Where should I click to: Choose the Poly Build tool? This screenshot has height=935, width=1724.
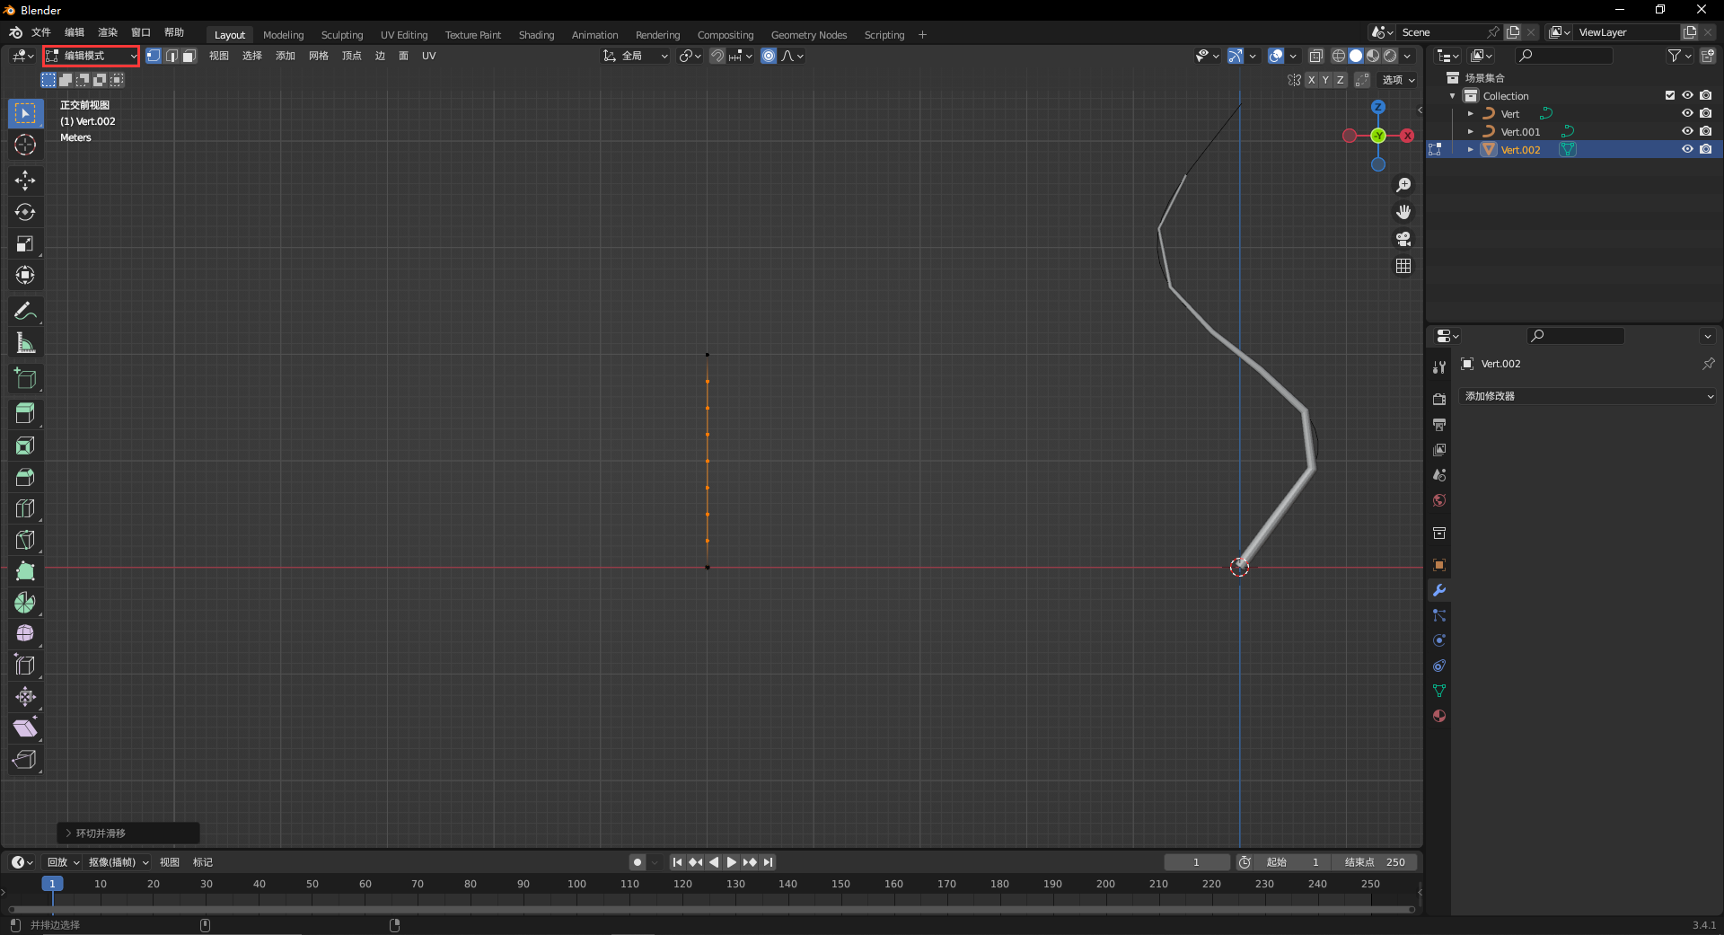tap(25, 571)
